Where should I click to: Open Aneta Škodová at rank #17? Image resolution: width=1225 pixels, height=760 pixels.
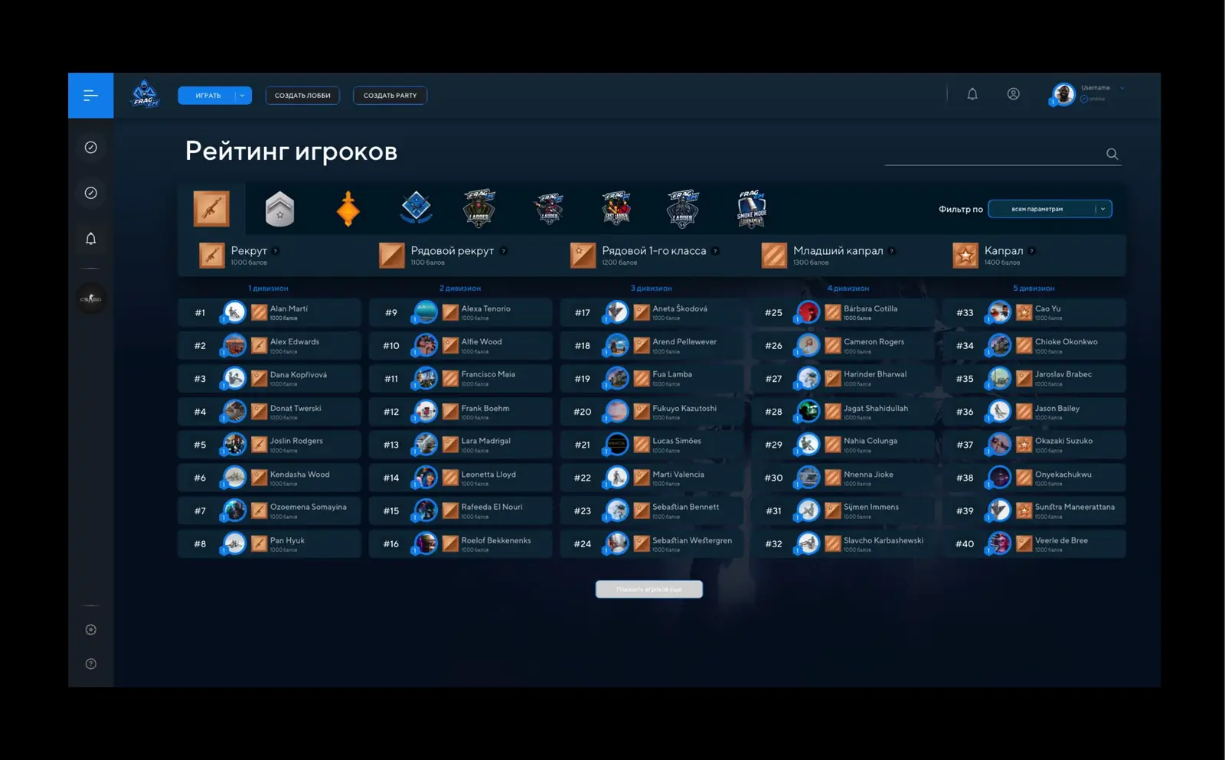pyautogui.click(x=652, y=312)
